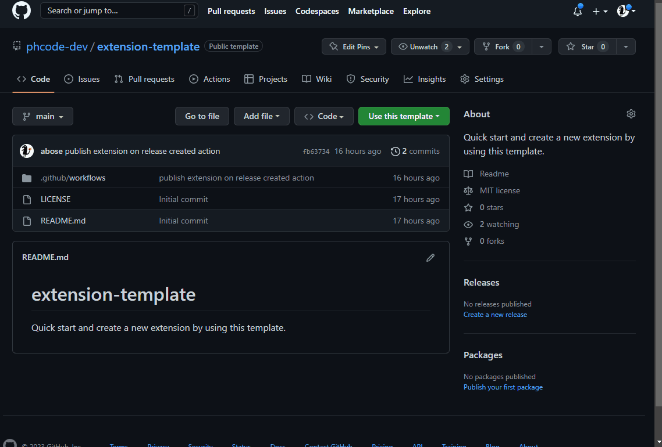This screenshot has height=447, width=662.
Task: Open commit hash fb63734
Action: pyautogui.click(x=316, y=152)
